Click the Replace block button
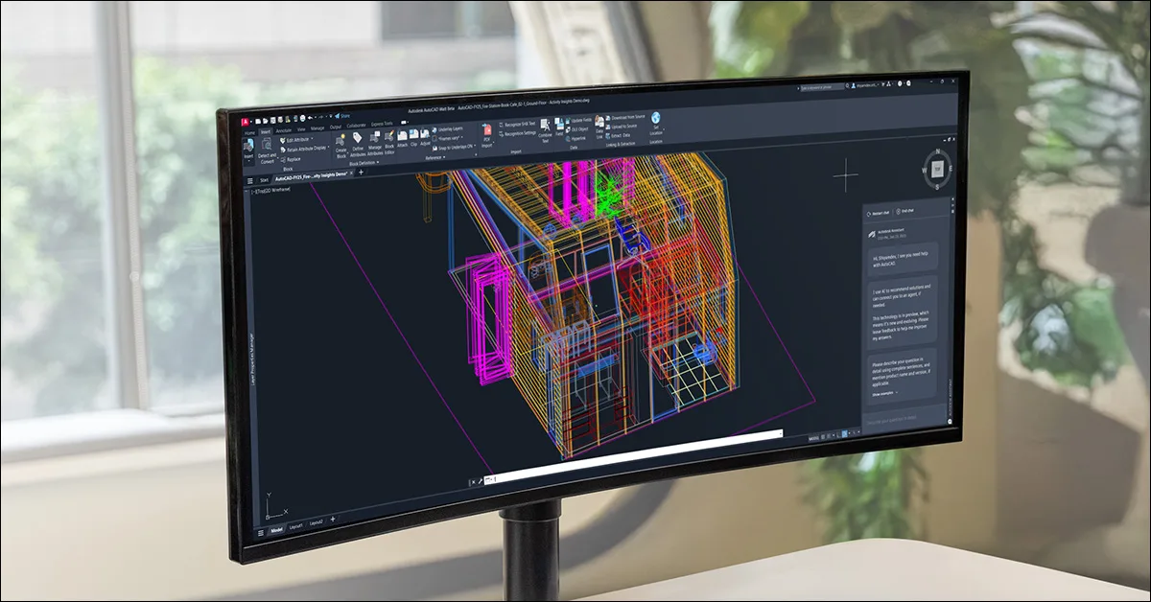 (291, 159)
